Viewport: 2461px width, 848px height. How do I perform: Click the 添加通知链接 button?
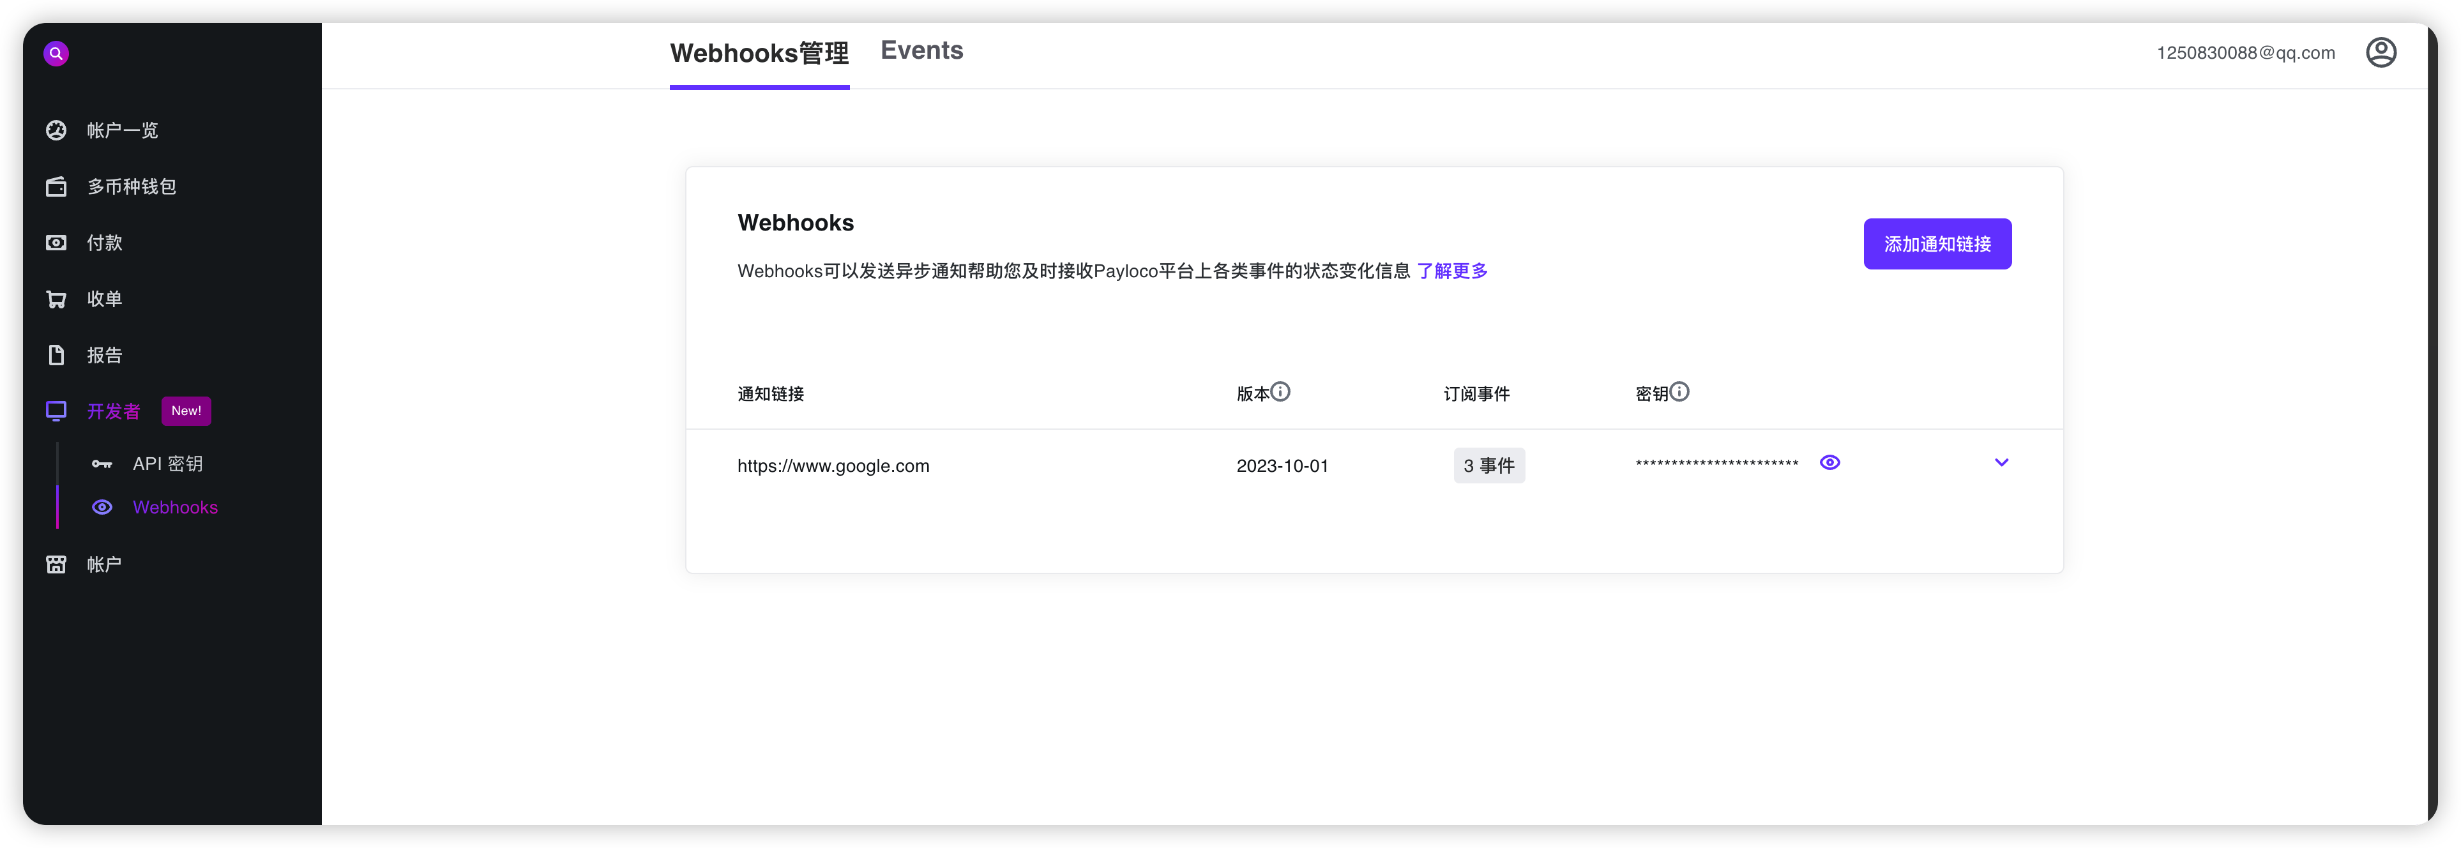coord(1937,243)
